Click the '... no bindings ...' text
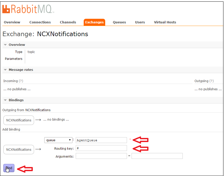 56,119
